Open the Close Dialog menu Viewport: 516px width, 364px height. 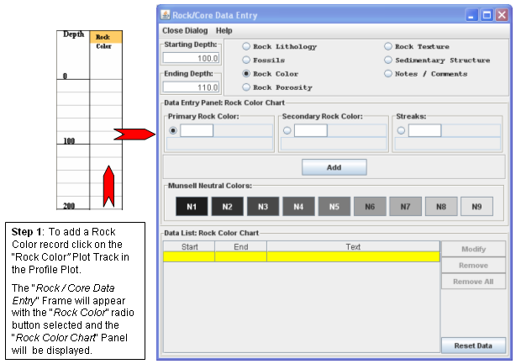(x=185, y=30)
